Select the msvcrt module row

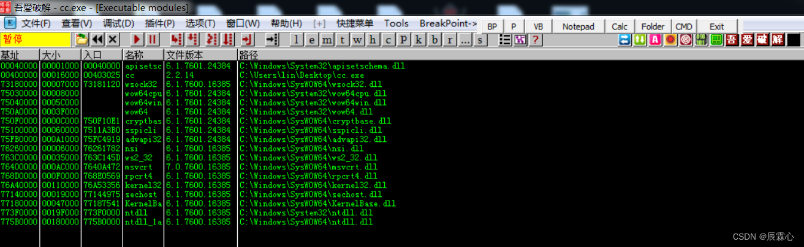point(402,167)
